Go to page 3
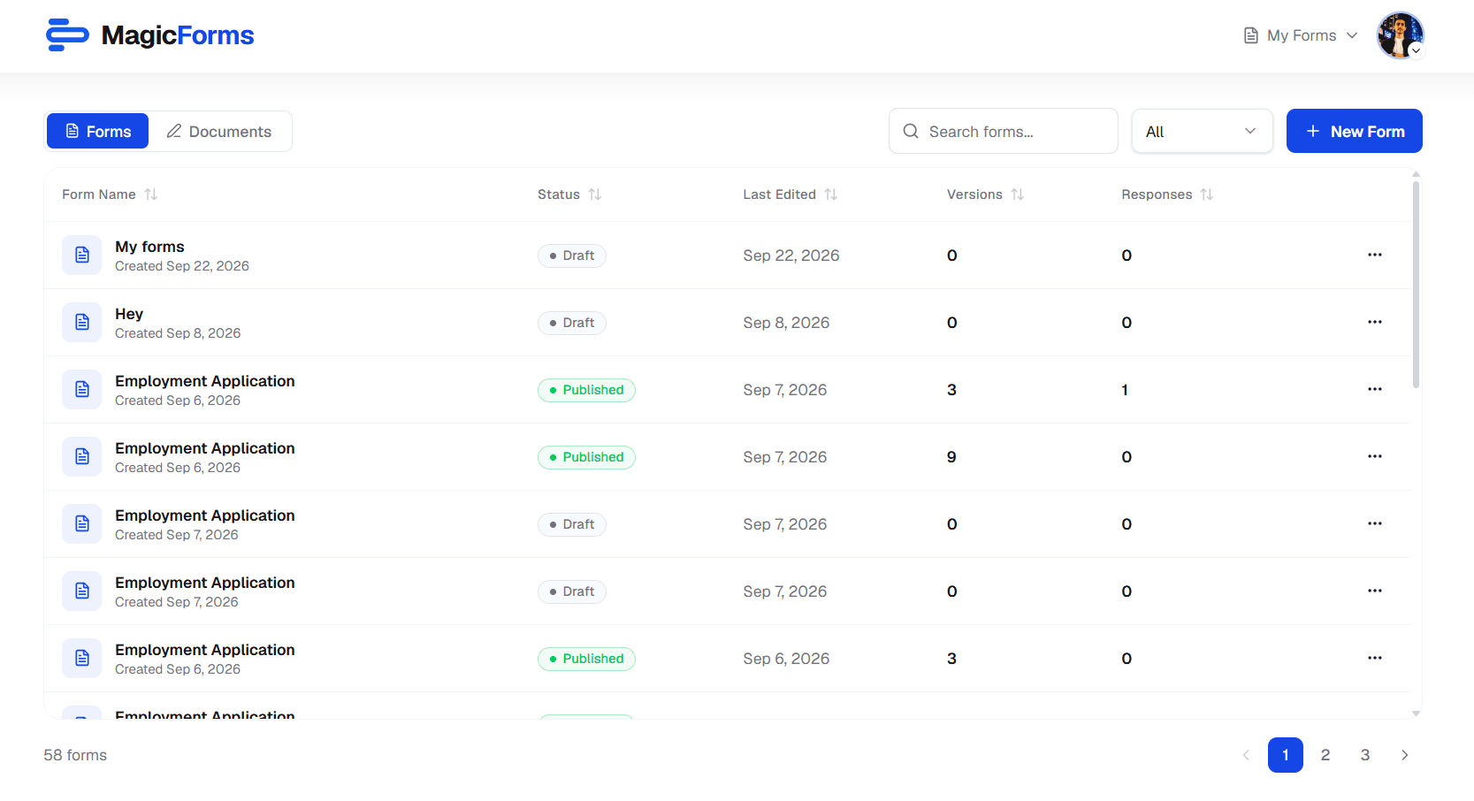The width and height of the screenshot is (1474, 801). pyautogui.click(x=1365, y=755)
